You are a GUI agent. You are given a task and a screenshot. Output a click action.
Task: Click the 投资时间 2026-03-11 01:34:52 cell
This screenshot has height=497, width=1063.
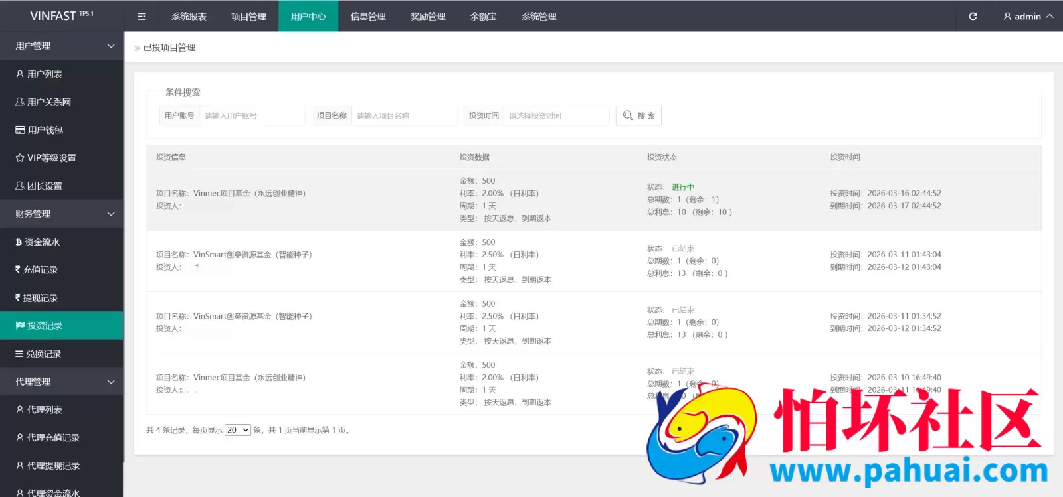click(x=886, y=317)
